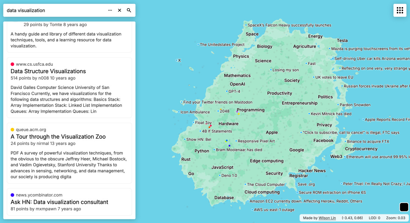Screen dimensions: 410x223
Task: Open the 'GPT-4' map post
Action: point(234,91)
